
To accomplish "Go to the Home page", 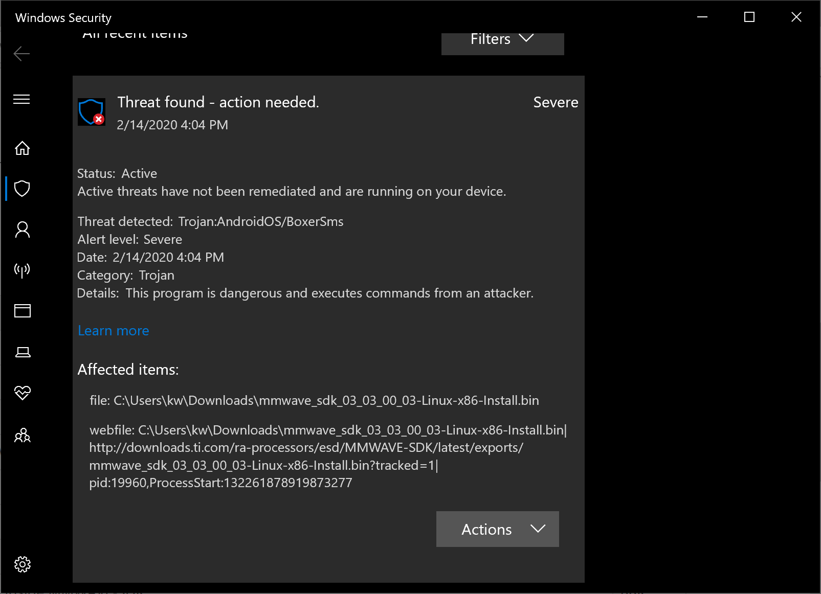I will (x=22, y=148).
